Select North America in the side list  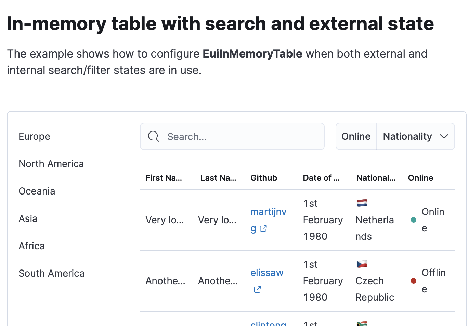point(51,164)
